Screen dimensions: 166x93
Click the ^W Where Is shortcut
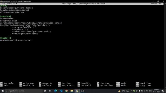(45, 83)
